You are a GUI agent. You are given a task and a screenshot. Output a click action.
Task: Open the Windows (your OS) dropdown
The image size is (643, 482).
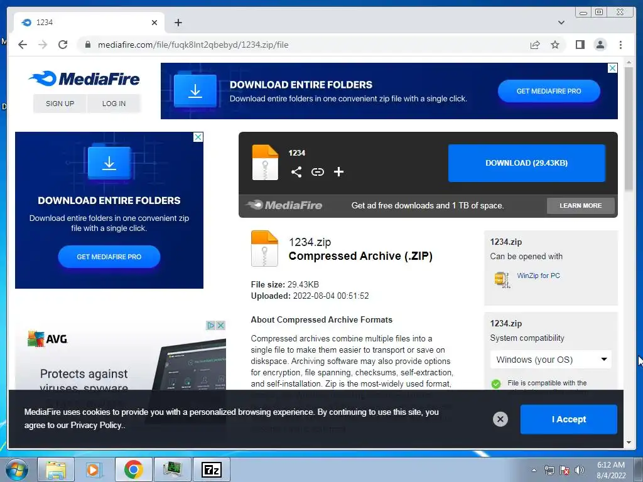click(x=551, y=360)
